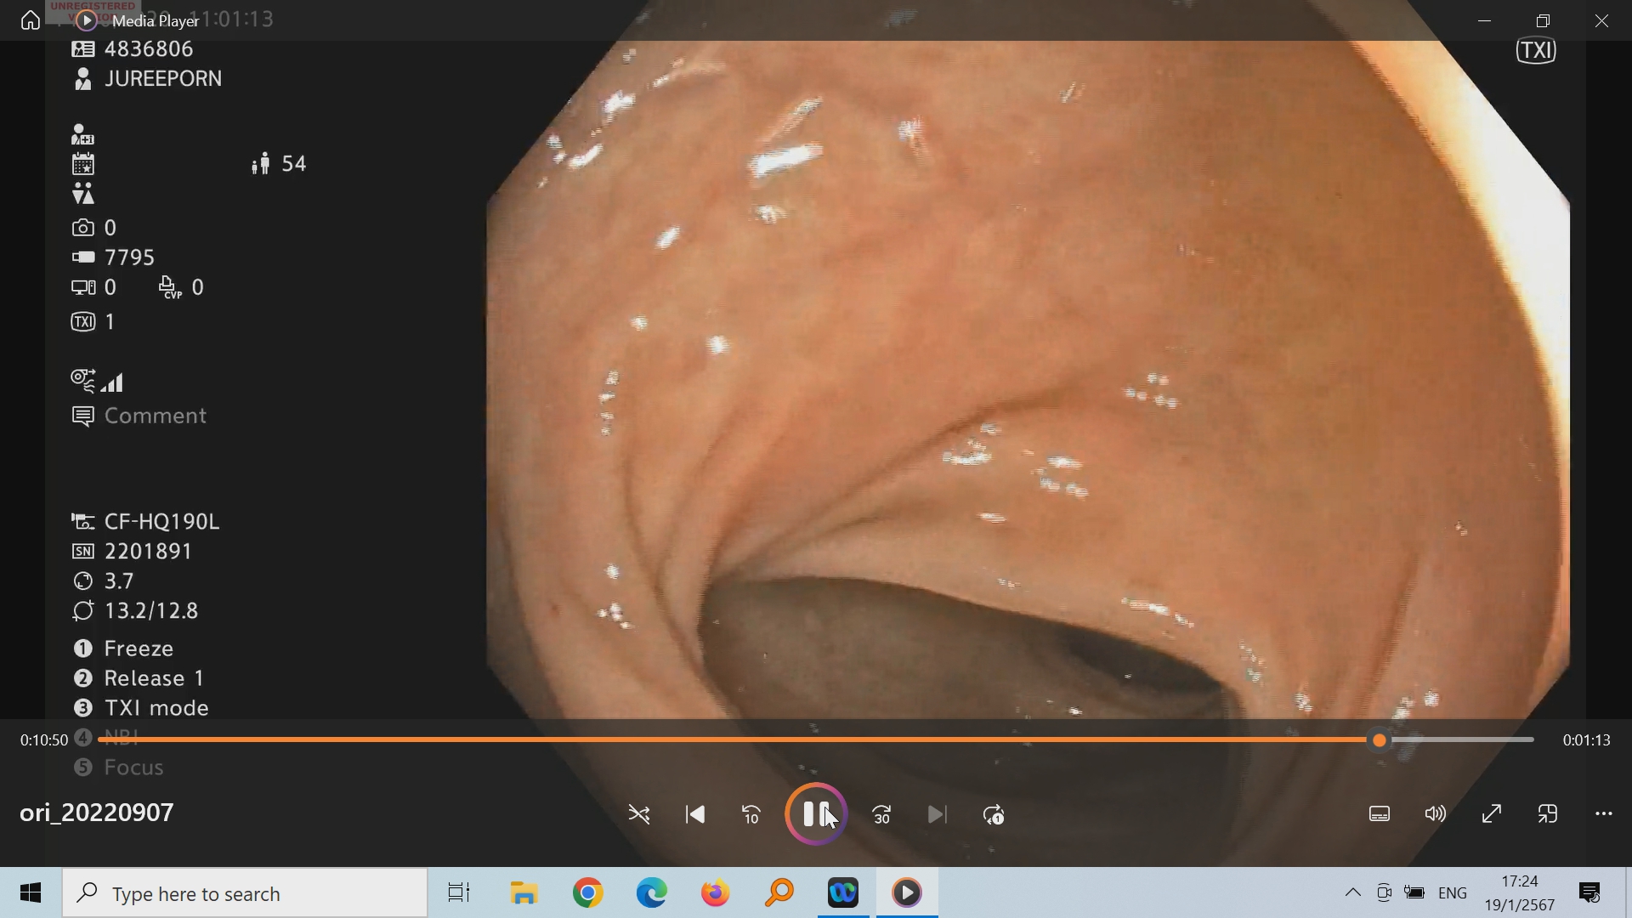The width and height of the screenshot is (1632, 918).
Task: Click Media Player taskbar icon
Action: pyautogui.click(x=907, y=893)
